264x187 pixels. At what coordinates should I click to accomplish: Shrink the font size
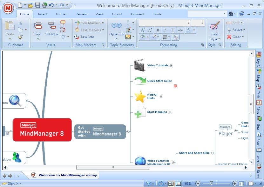[150, 30]
